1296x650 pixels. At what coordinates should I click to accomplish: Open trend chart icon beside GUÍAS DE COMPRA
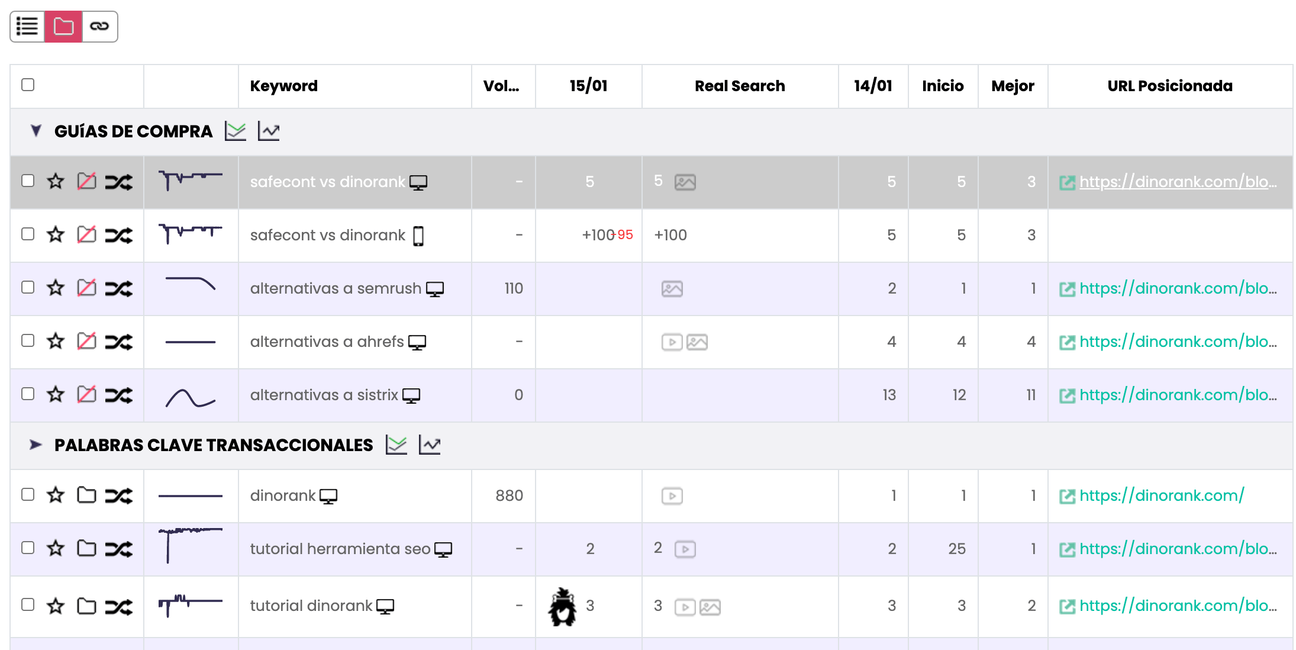(x=269, y=131)
